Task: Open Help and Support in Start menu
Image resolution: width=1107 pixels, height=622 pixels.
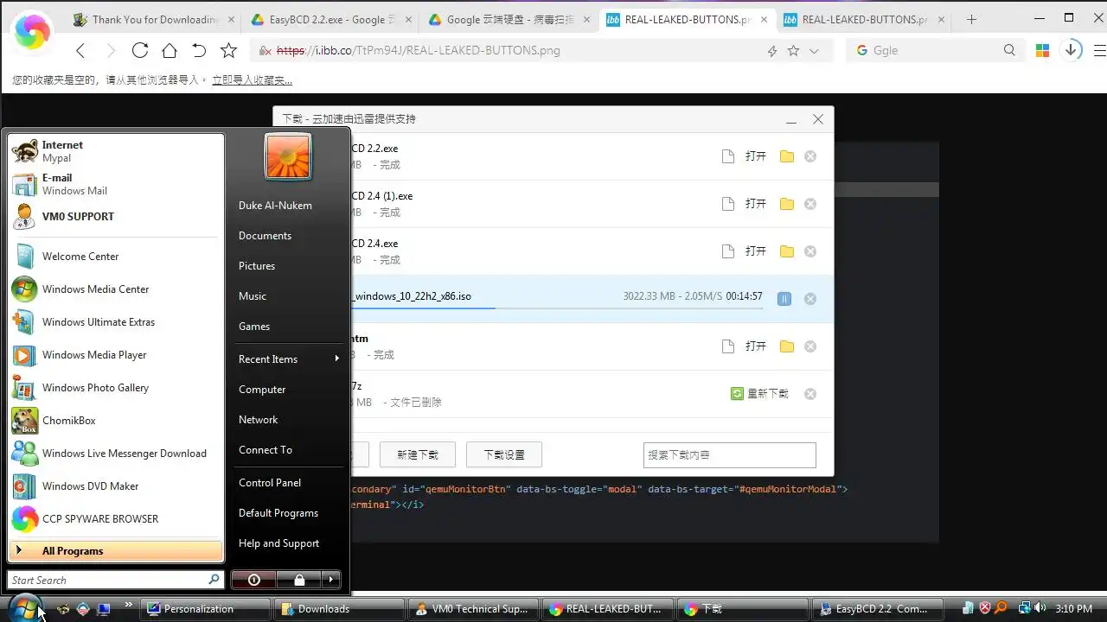Action: click(278, 543)
